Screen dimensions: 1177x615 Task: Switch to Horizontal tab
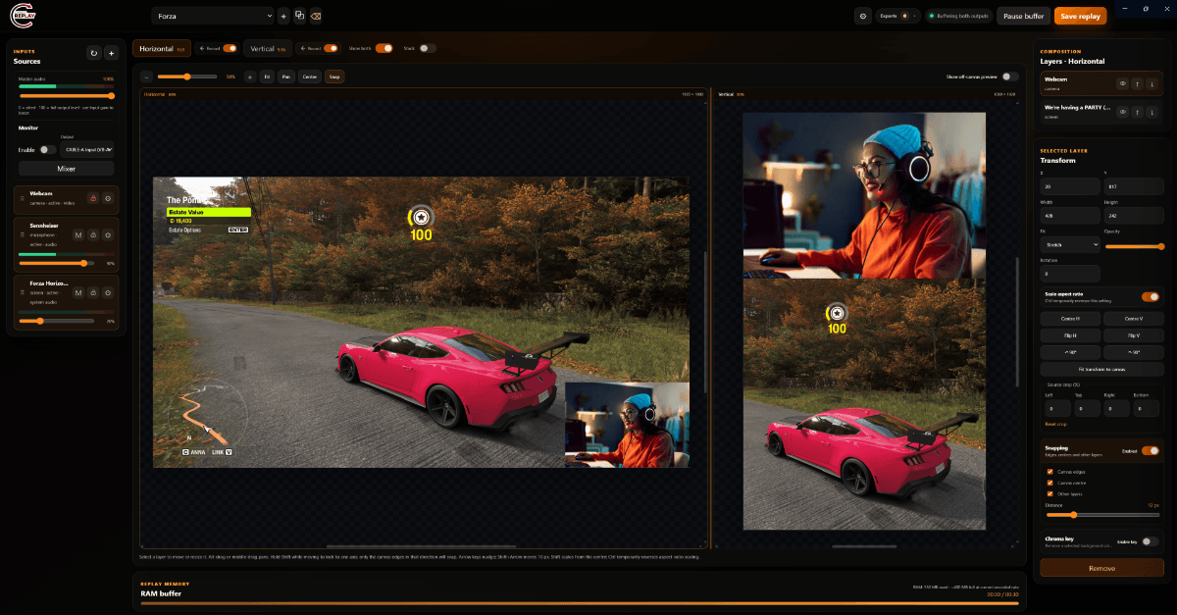pyautogui.click(x=162, y=48)
